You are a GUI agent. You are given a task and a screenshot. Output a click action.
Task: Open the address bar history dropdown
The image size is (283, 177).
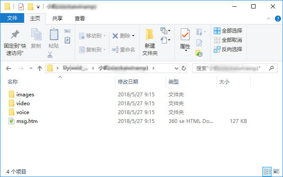(x=176, y=68)
